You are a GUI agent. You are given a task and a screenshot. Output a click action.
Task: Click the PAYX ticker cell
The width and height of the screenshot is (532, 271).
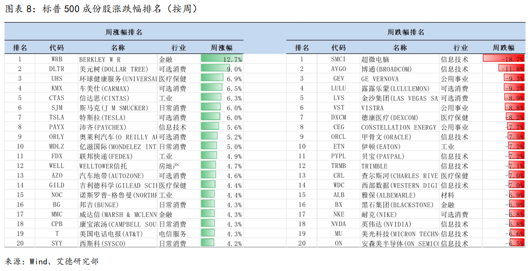coord(57,127)
